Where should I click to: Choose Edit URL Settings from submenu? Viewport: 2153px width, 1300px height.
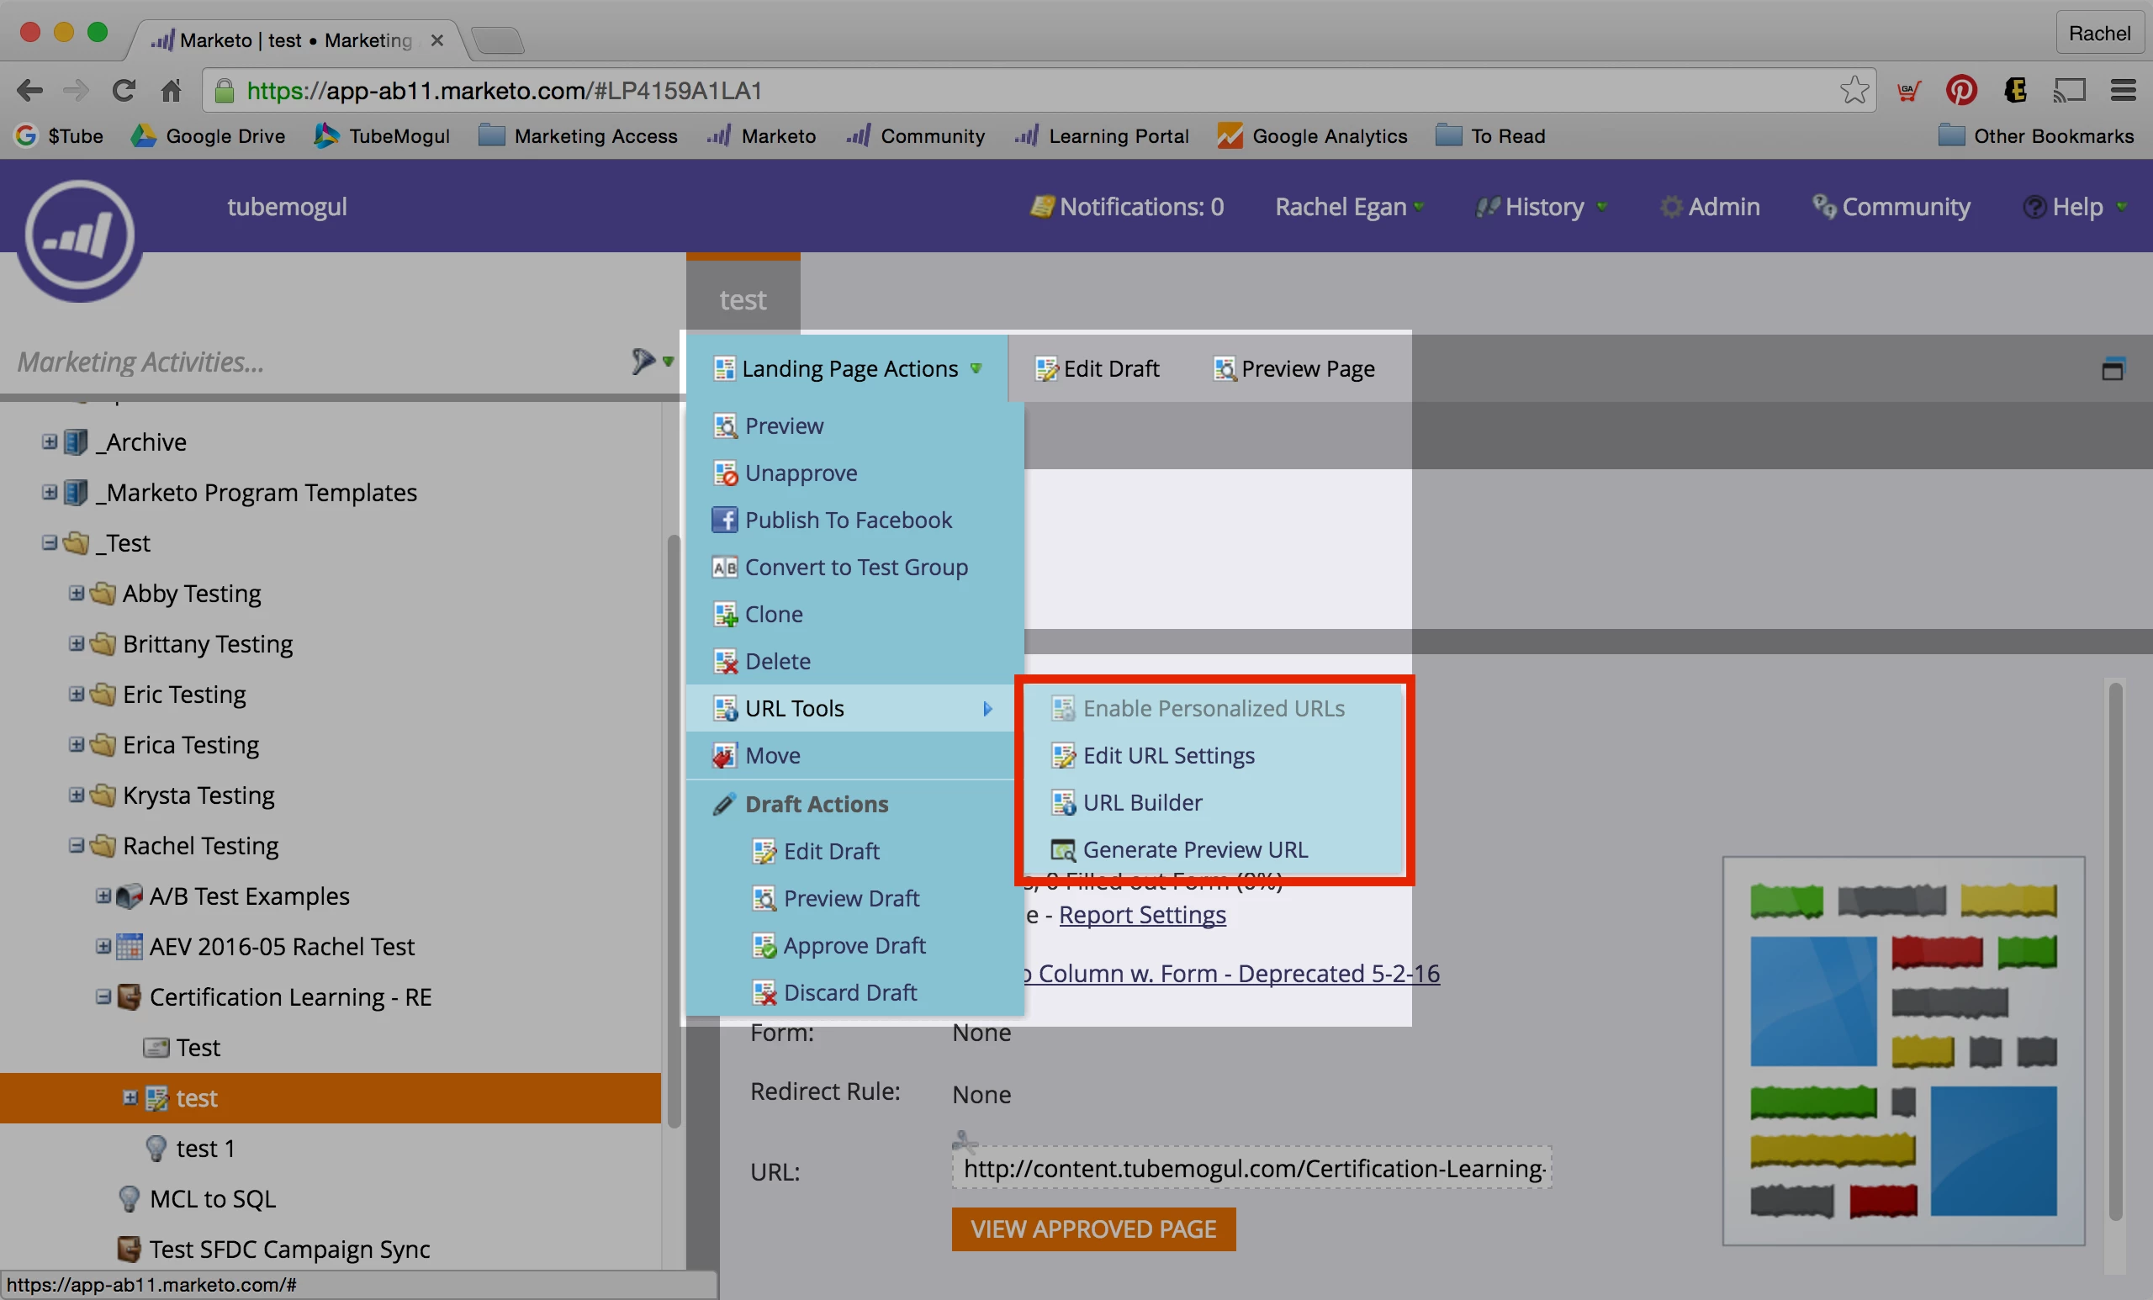1167,756
